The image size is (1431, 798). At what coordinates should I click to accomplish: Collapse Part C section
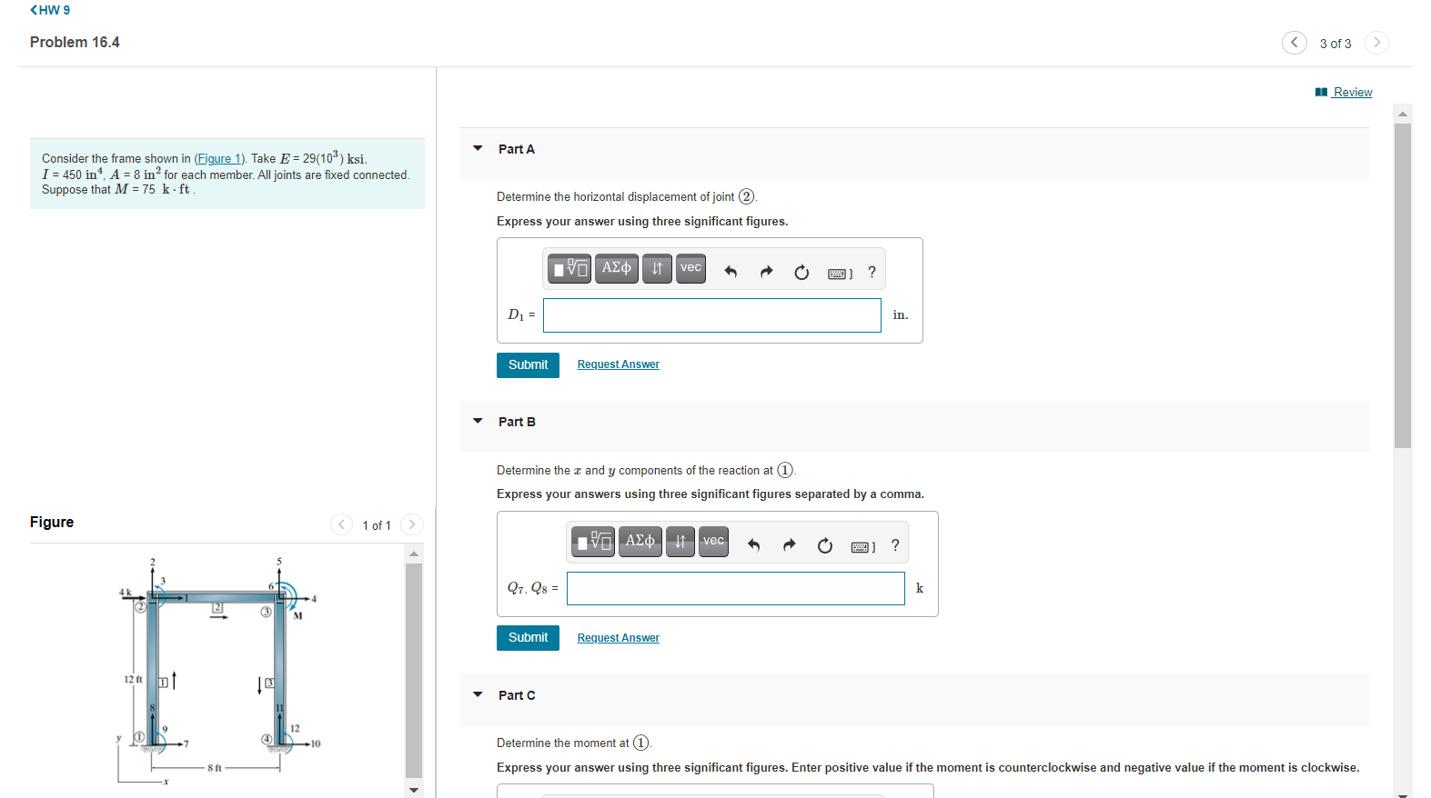[x=478, y=694]
